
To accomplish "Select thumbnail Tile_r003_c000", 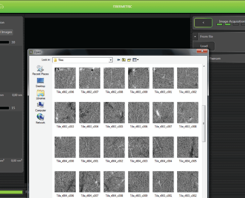I will (139, 78).
